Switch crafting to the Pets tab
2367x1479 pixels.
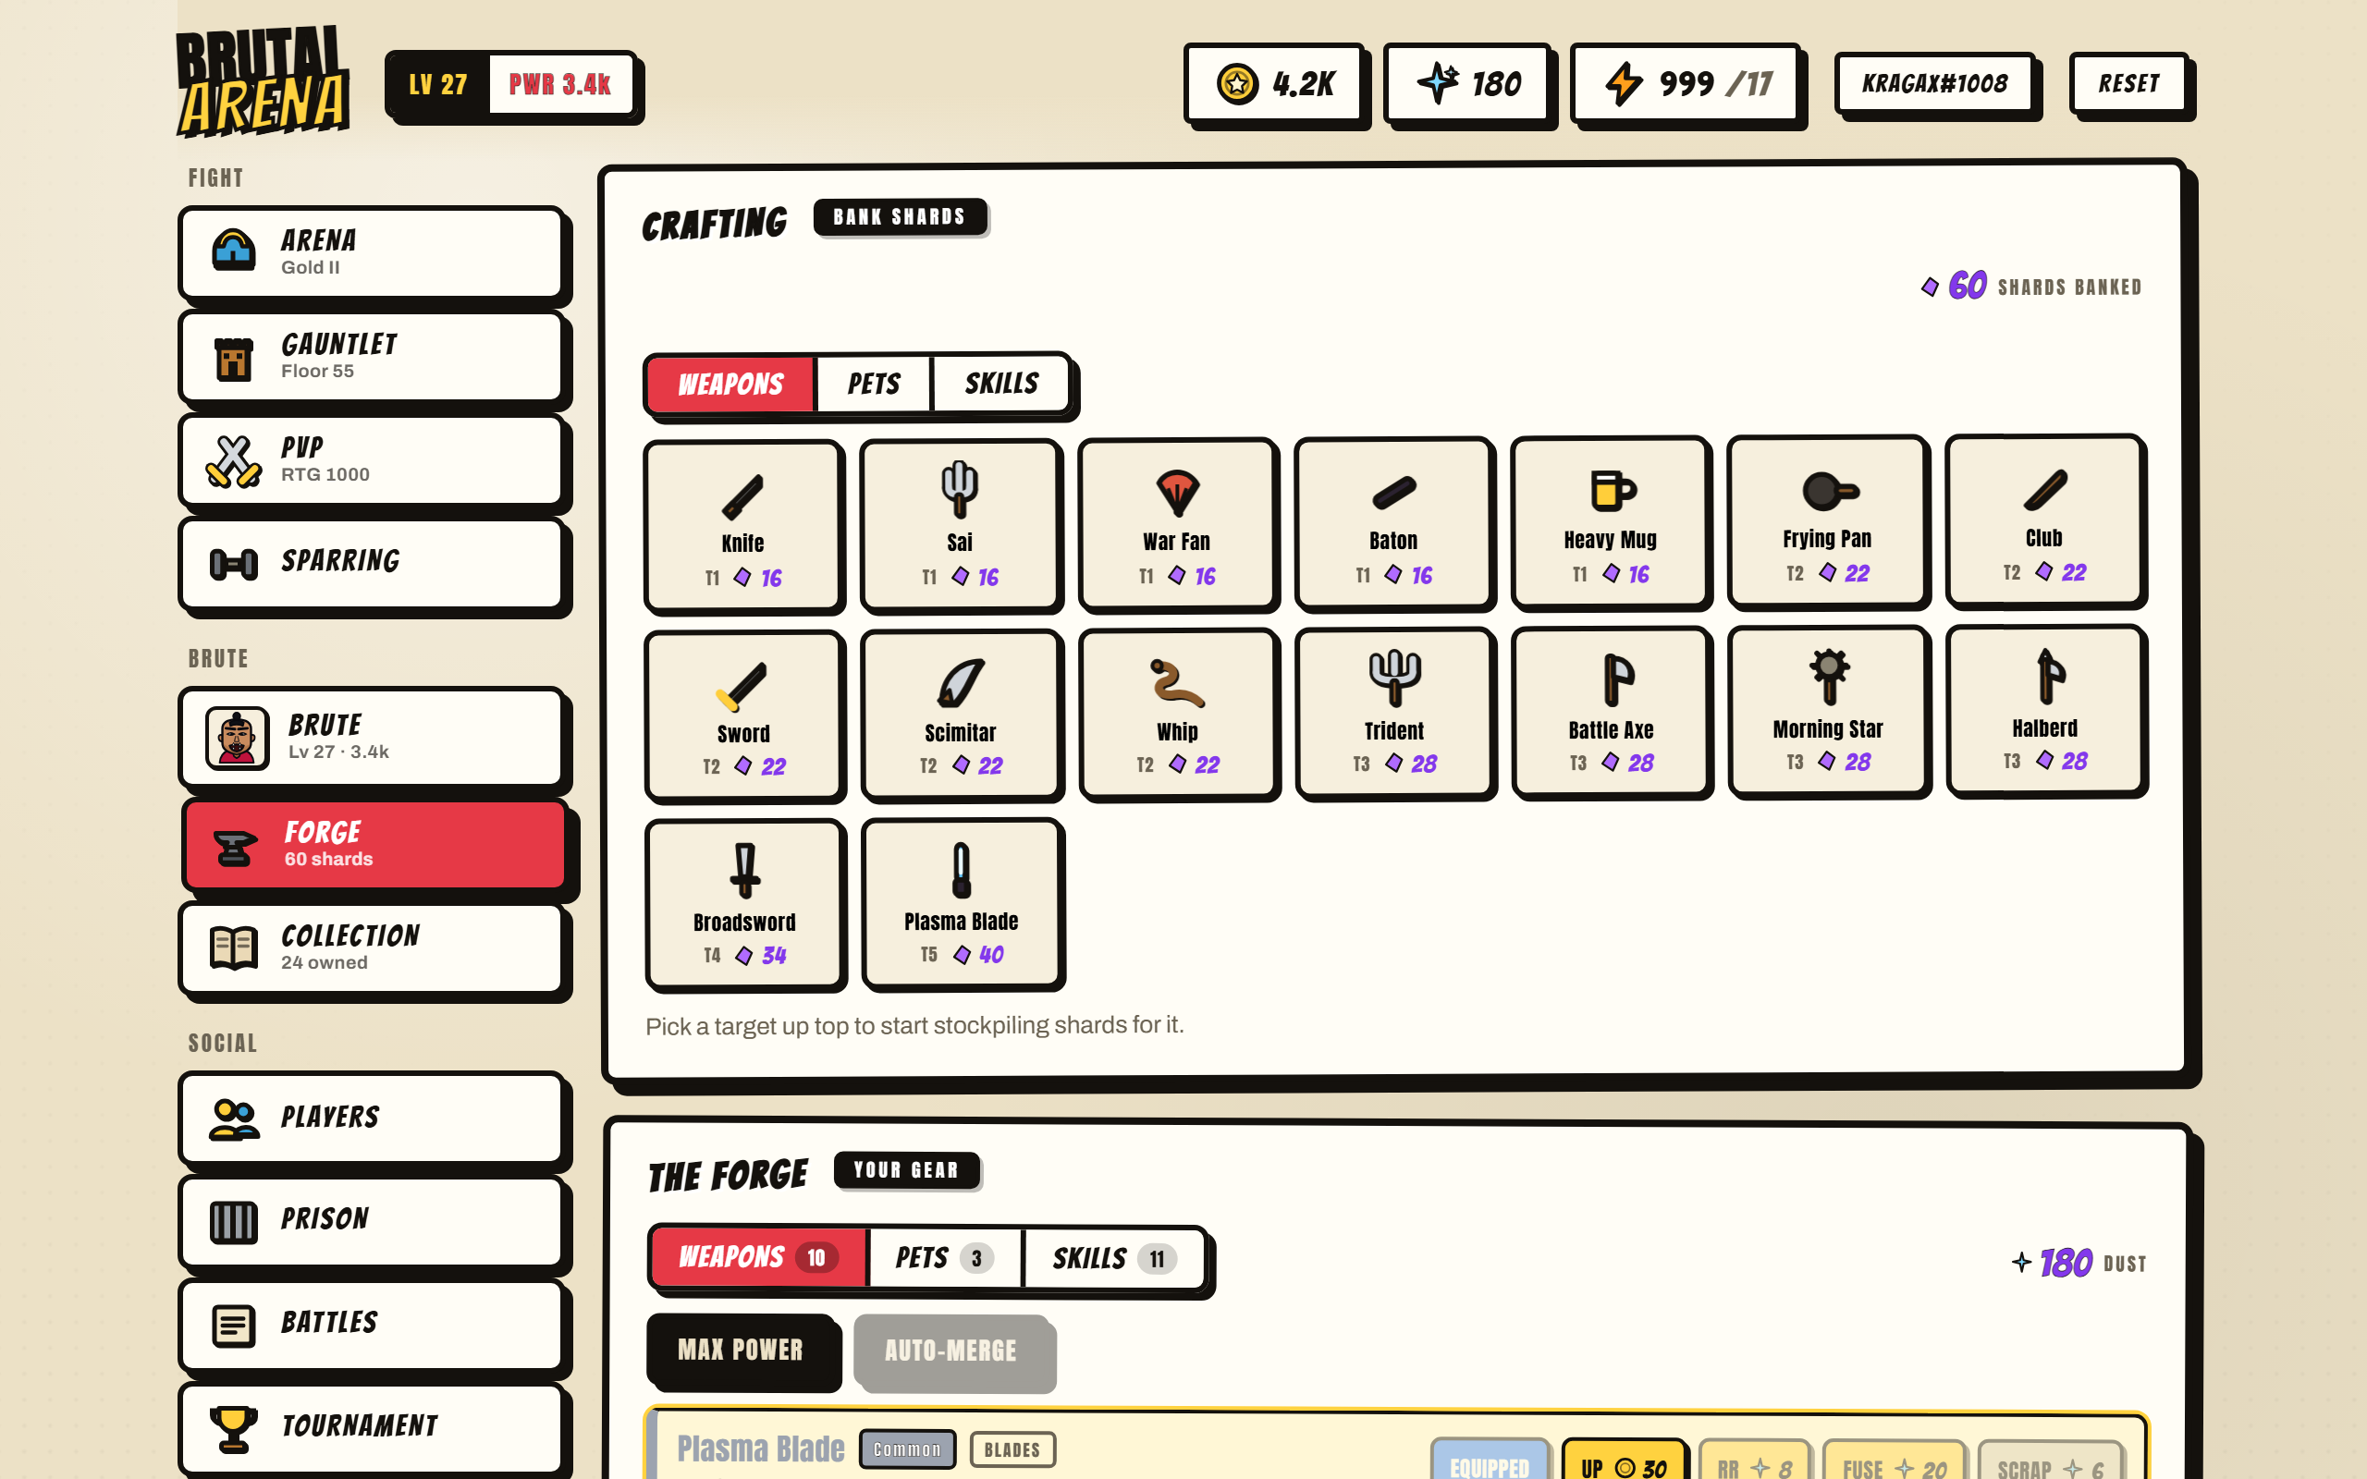pos(874,384)
